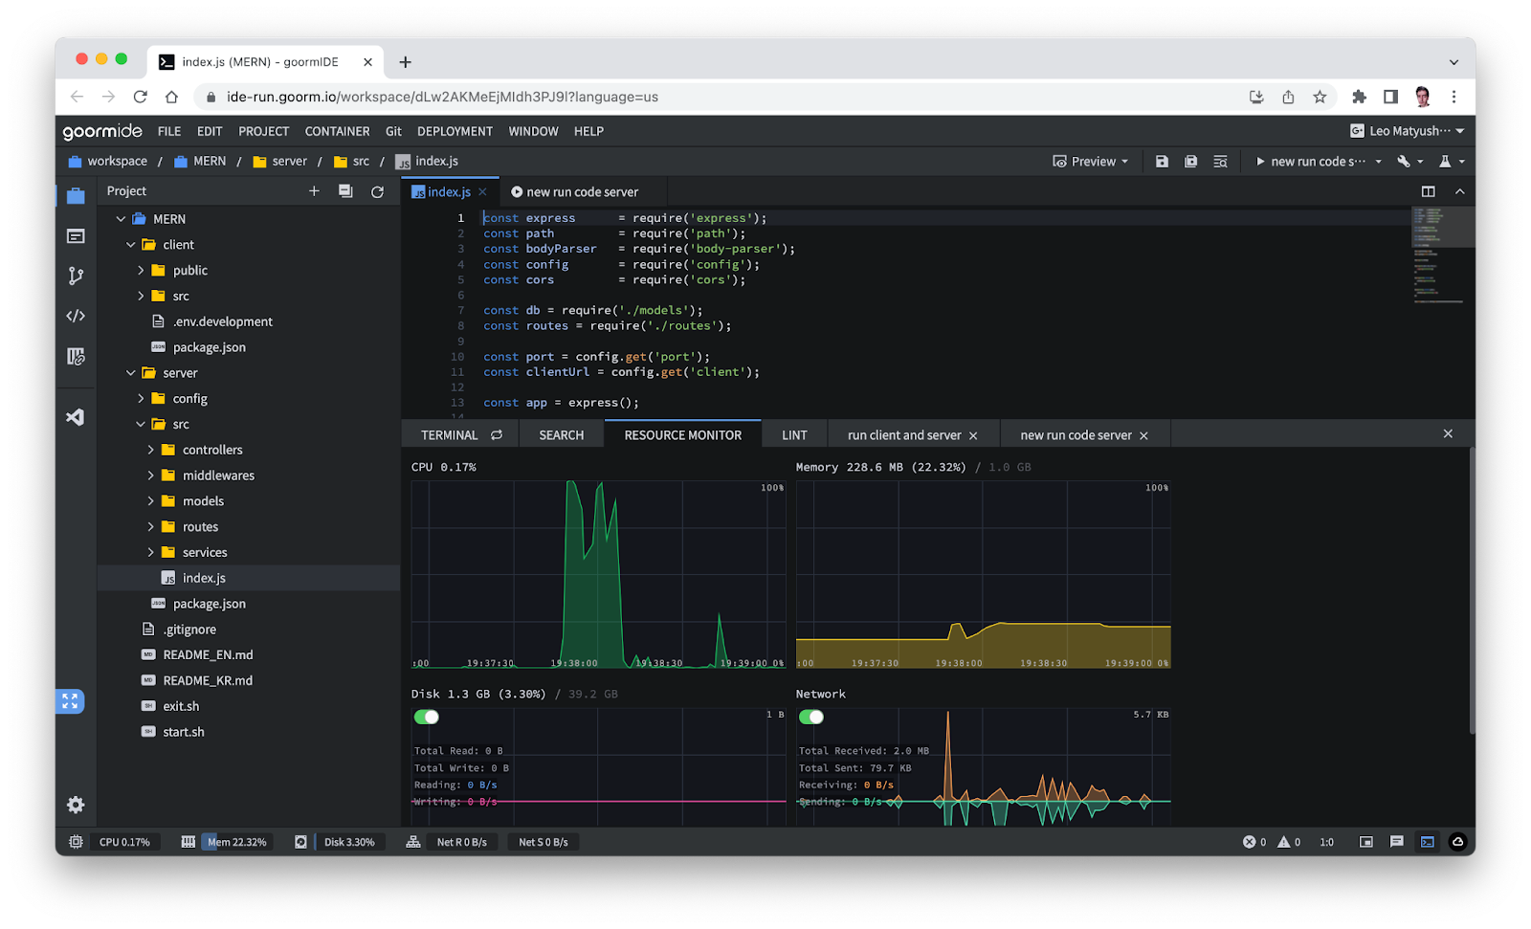Switch to the LINT tab

pyautogui.click(x=794, y=435)
